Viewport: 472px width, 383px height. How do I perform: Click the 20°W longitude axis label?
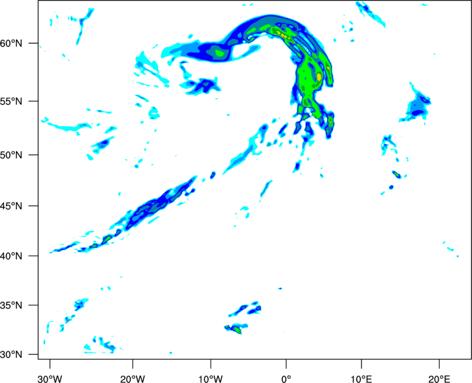coord(133,379)
